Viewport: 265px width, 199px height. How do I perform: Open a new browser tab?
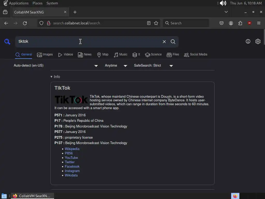pyautogui.click(x=75, y=12)
